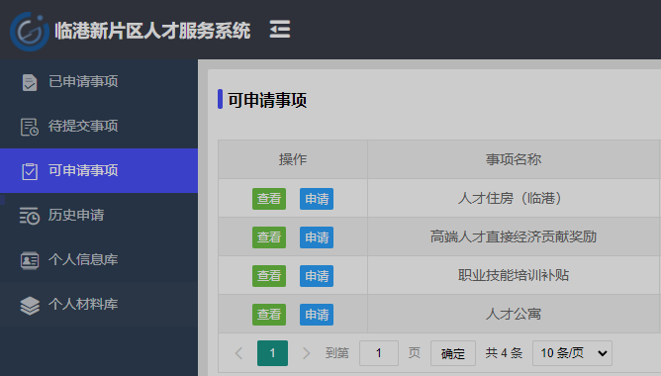Screen dimensions: 661x376
Task: Click the 事项名称 column header
Action: 514,159
